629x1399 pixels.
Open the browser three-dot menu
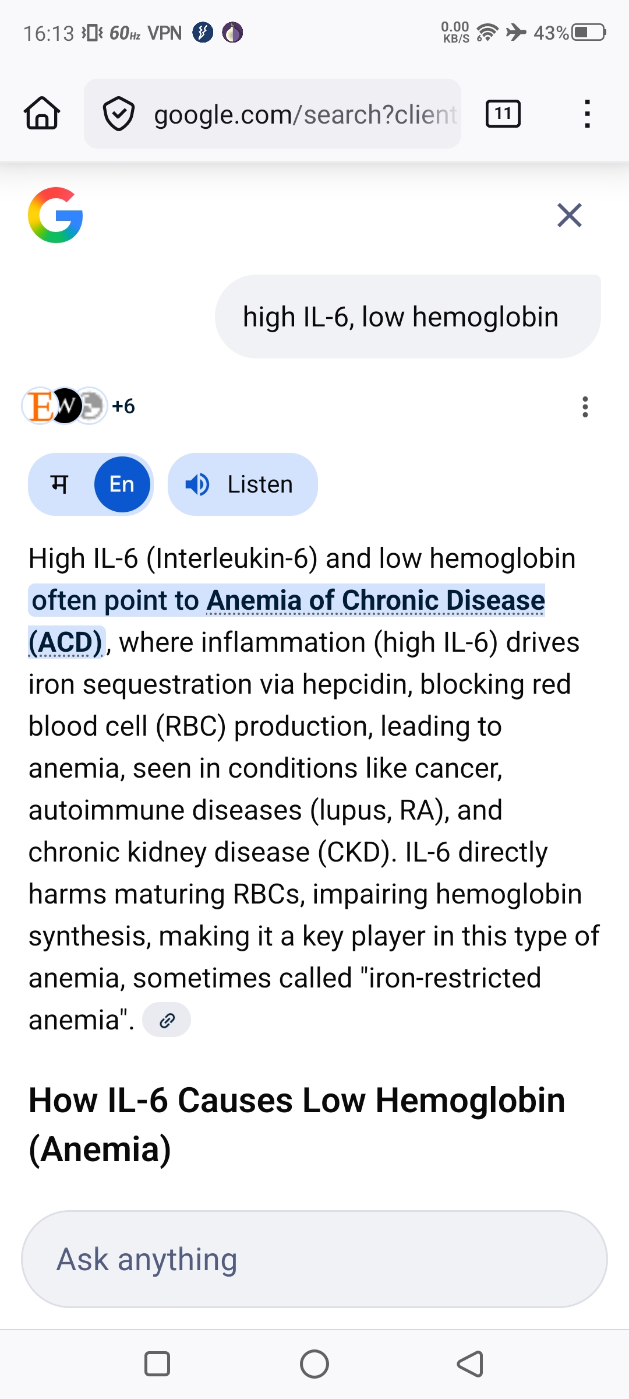coord(587,114)
